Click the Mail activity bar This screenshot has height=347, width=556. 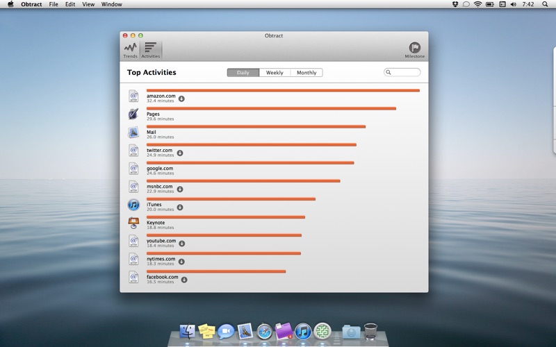click(256, 127)
